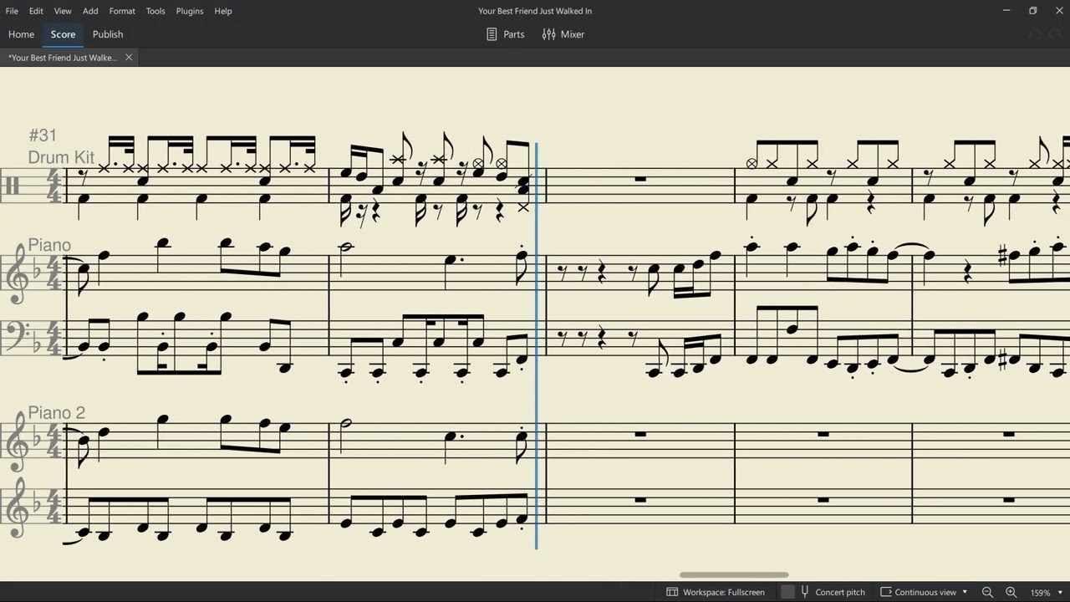Open the Mixer panel
The width and height of the screenshot is (1070, 602).
[563, 34]
